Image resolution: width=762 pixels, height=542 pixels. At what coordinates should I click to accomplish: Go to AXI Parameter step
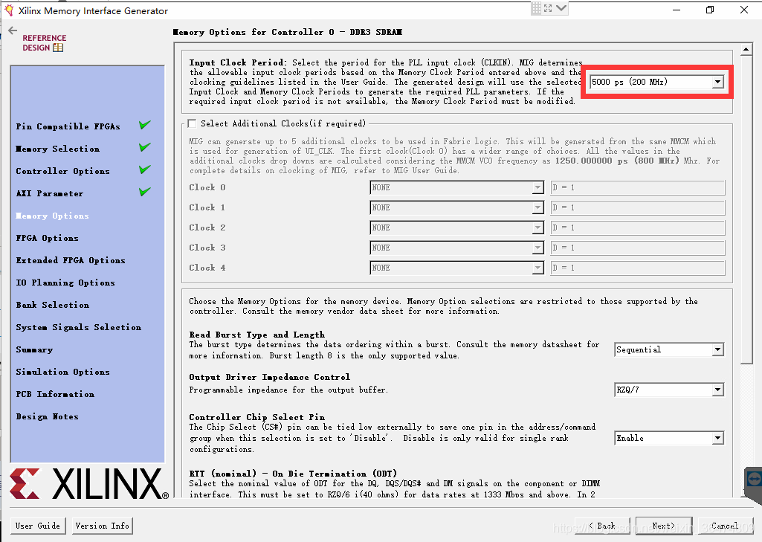coord(50,193)
